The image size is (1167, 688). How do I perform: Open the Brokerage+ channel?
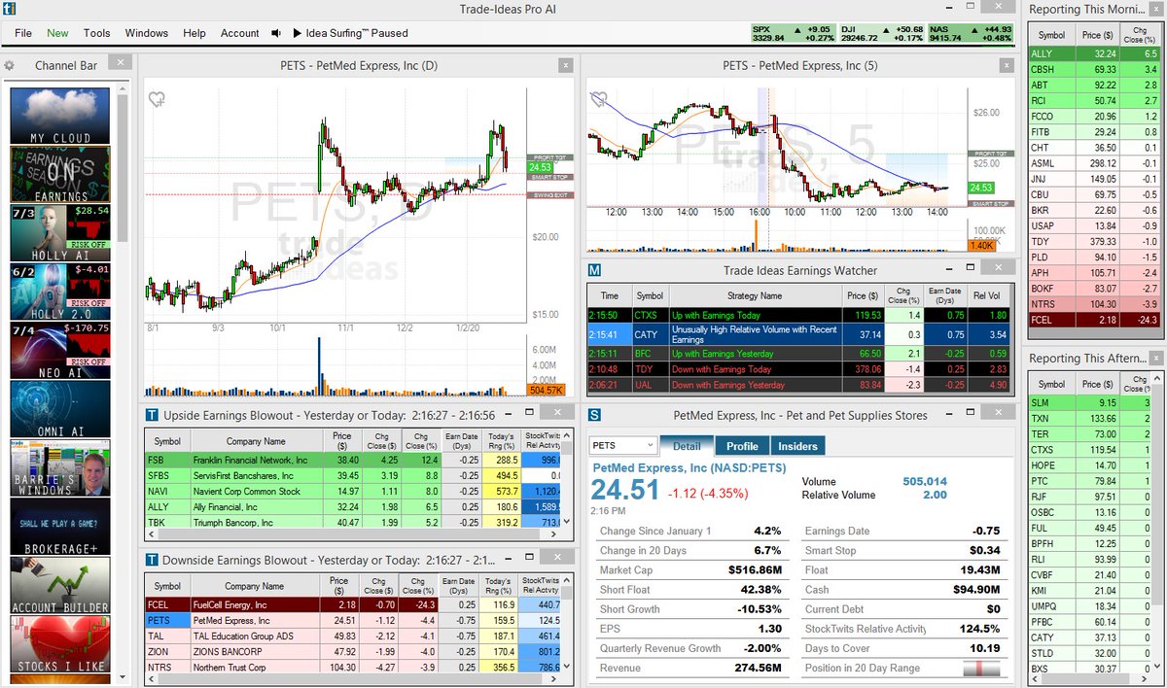[x=60, y=527]
